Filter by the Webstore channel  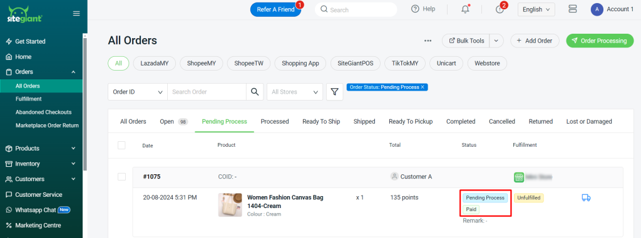[487, 63]
